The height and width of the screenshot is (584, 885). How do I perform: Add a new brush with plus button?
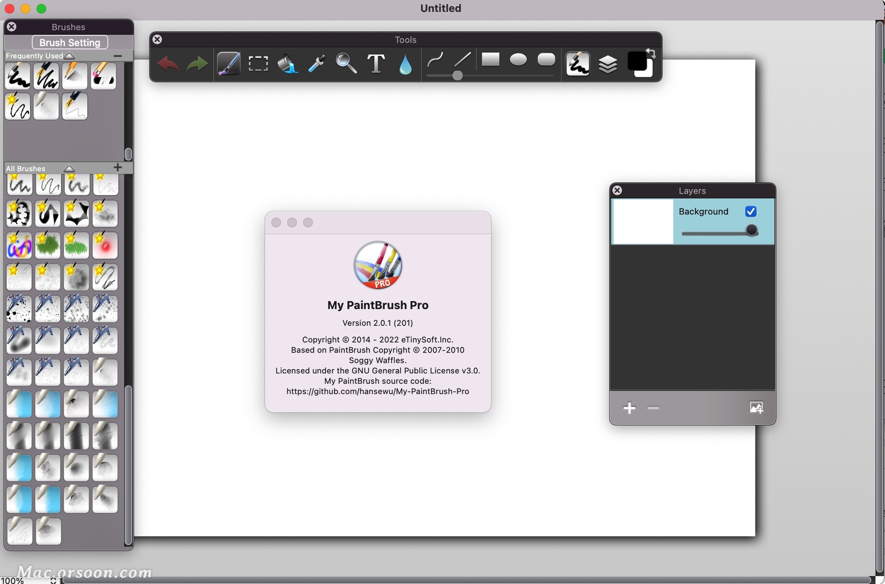tap(118, 168)
